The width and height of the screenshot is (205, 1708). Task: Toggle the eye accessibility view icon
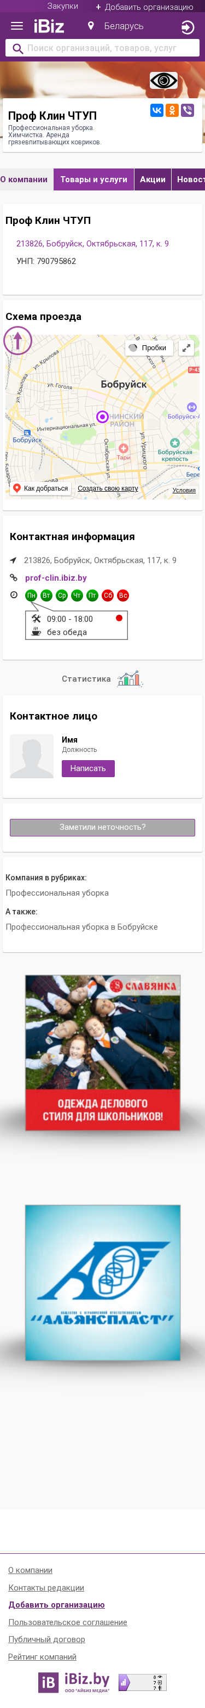point(163,81)
